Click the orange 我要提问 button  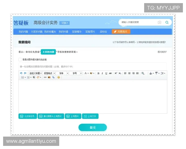[x=121, y=32]
